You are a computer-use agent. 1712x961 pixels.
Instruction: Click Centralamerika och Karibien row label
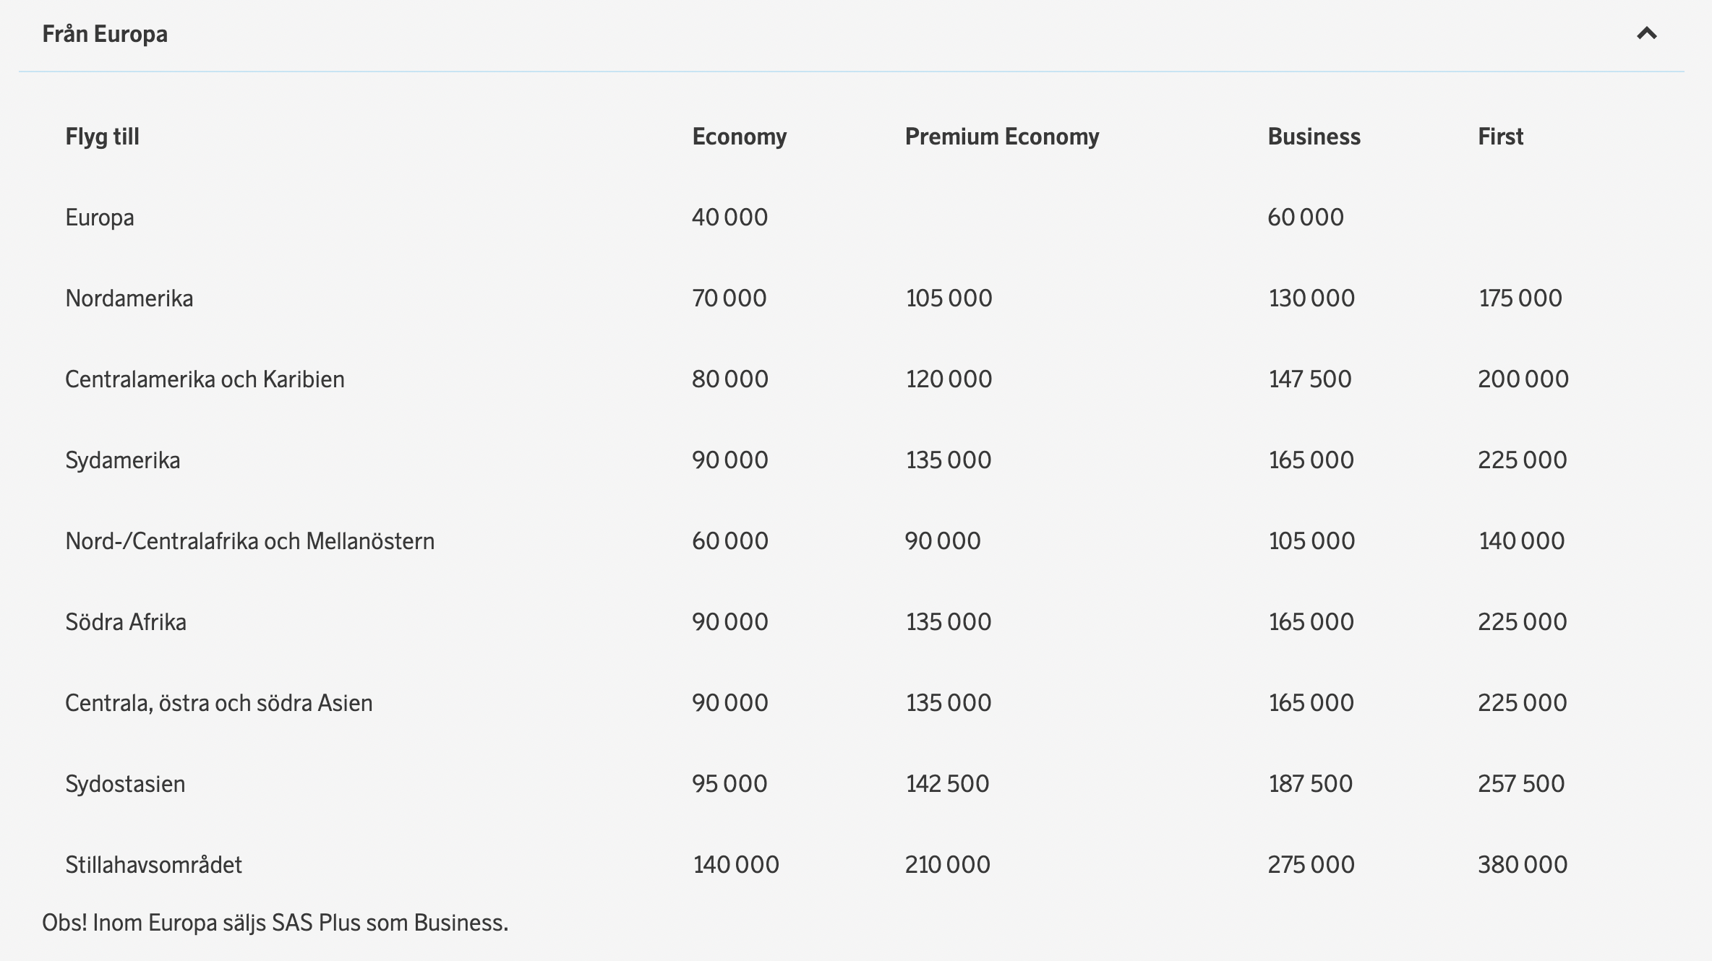point(205,379)
